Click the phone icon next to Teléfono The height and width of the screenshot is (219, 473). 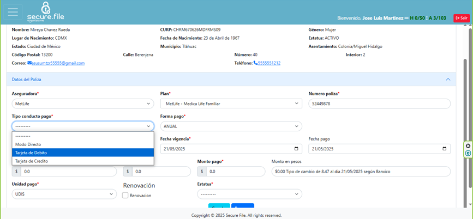[255, 63]
